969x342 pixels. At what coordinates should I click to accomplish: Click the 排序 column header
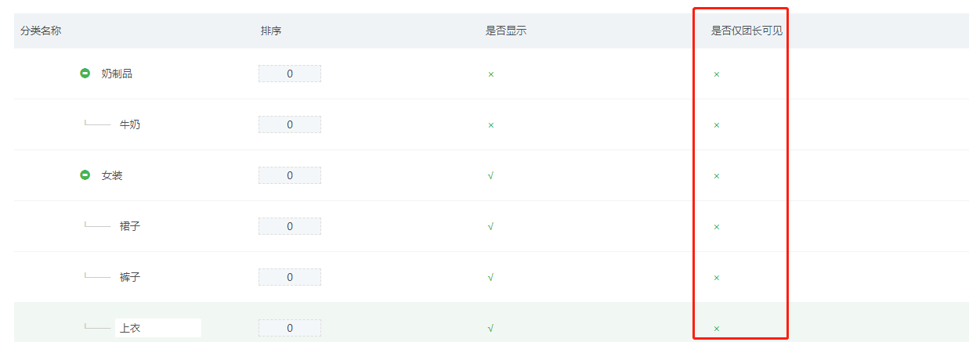pos(271,31)
